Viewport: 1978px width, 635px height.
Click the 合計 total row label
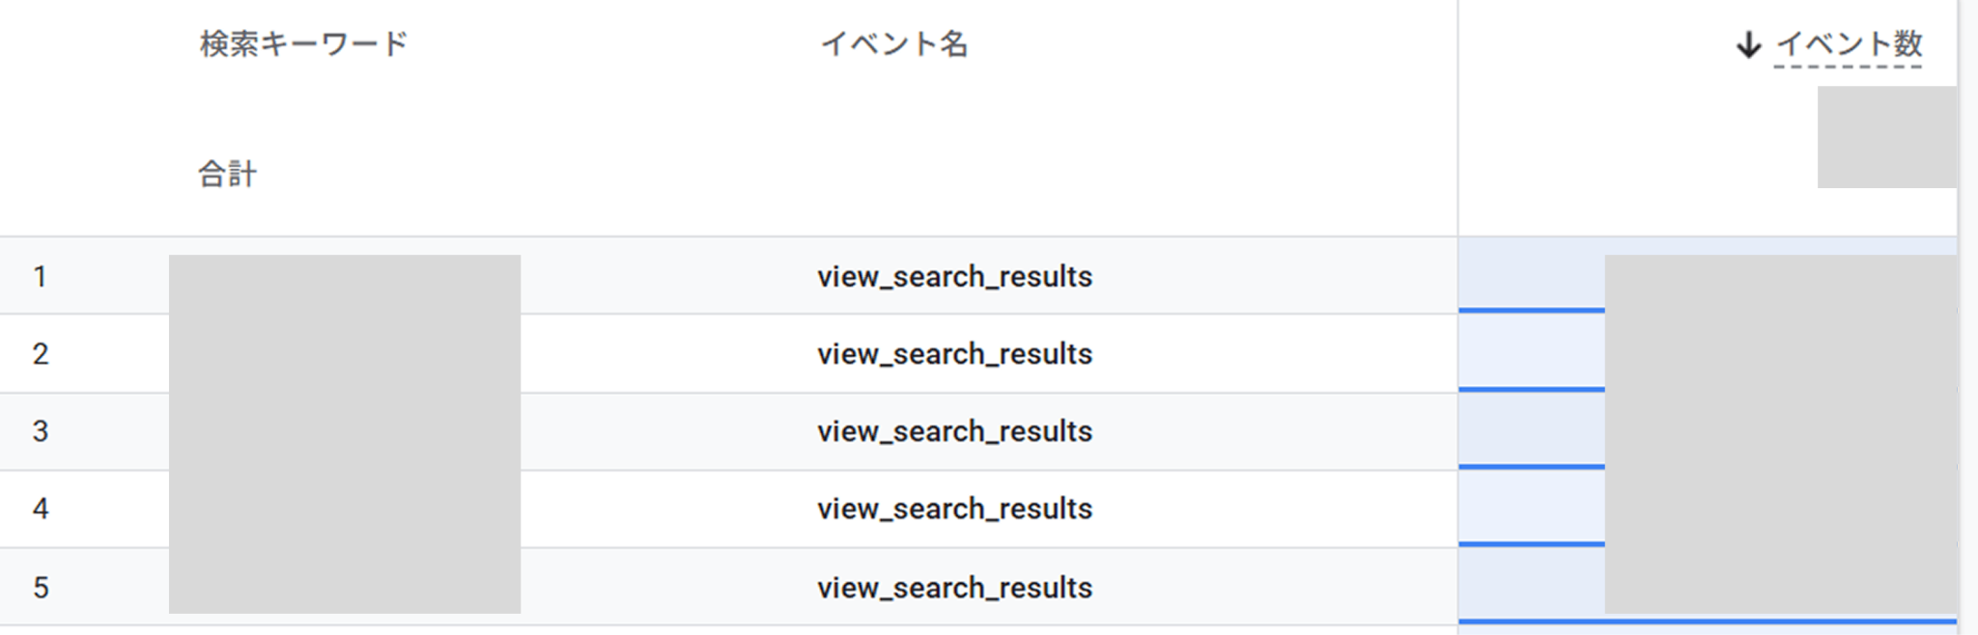(228, 174)
